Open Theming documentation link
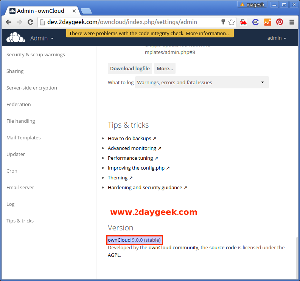 (120, 178)
